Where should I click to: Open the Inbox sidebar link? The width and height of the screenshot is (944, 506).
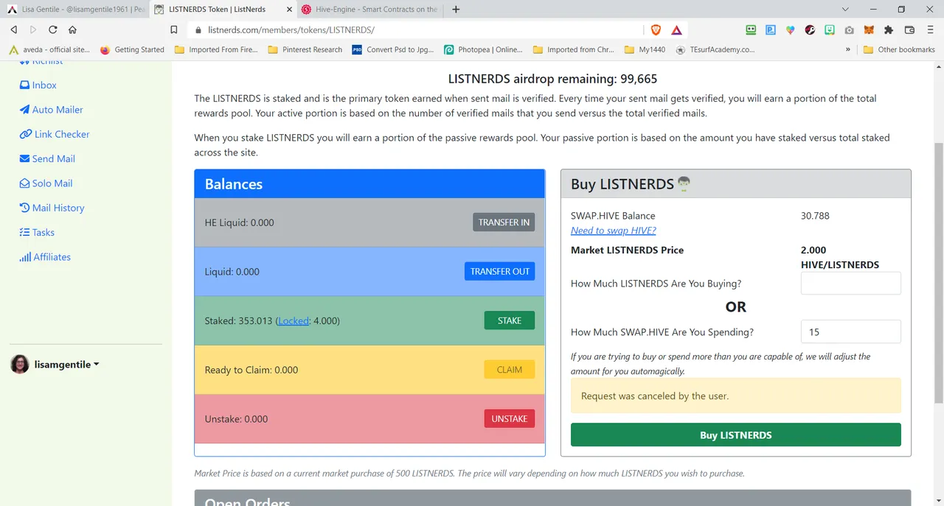point(38,85)
